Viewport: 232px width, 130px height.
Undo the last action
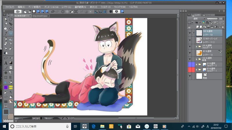[x=53, y=12]
